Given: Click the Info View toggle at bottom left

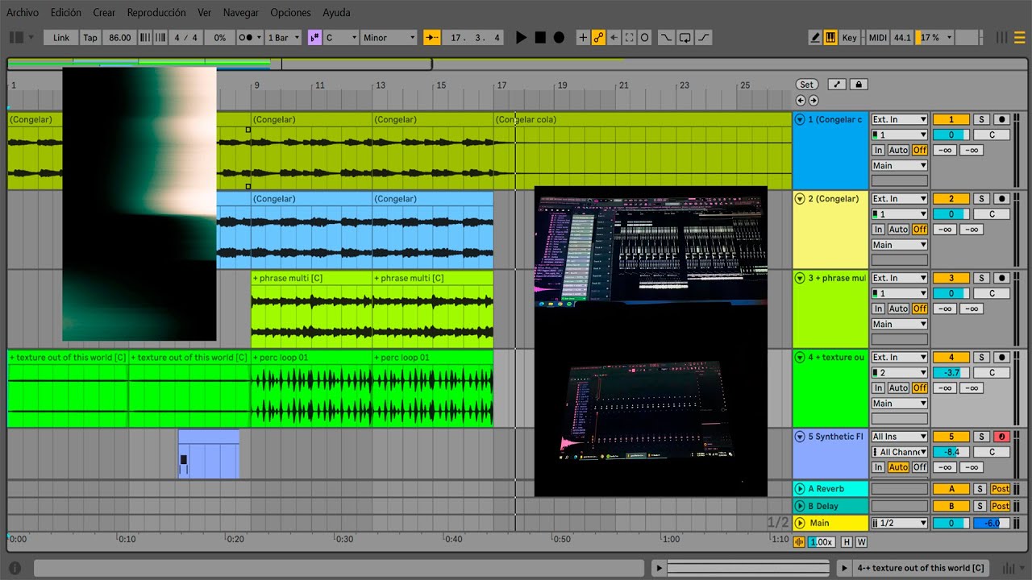Looking at the screenshot, I should [x=15, y=568].
